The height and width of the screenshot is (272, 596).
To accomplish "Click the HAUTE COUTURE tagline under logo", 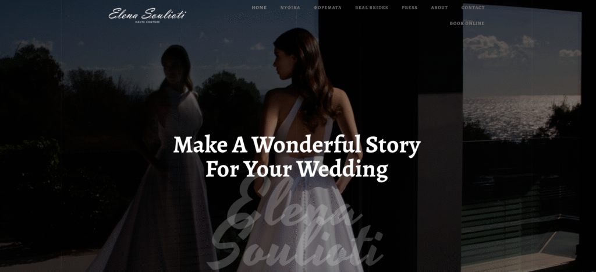I will click(x=147, y=22).
